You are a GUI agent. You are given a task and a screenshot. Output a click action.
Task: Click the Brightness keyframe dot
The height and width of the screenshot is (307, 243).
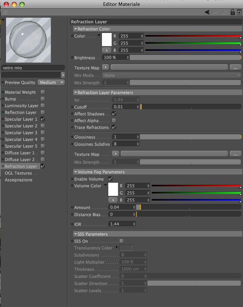[72, 58]
